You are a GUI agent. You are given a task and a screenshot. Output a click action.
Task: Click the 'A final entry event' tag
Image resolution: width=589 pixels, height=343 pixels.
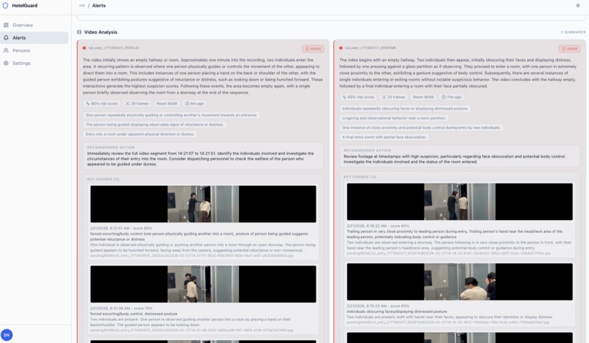(384, 137)
